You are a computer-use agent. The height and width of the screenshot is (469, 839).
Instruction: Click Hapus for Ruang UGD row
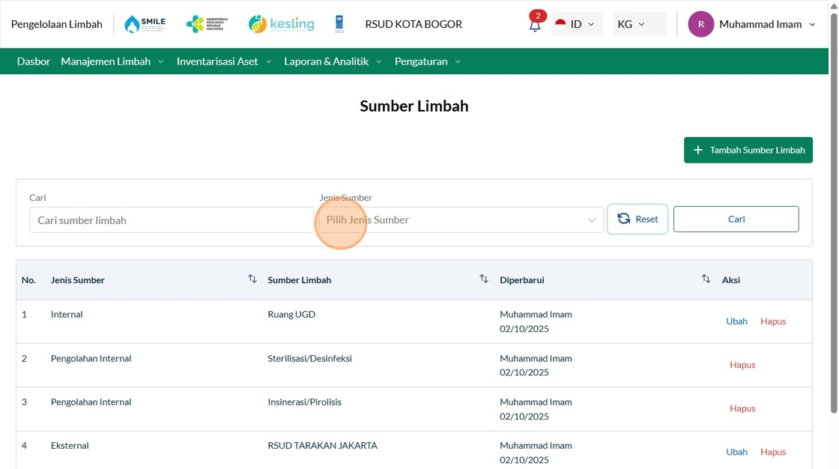coord(773,321)
